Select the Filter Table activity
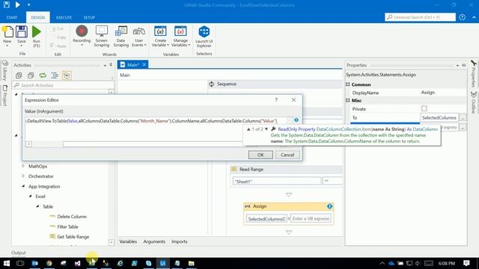This screenshot has width=479, height=269. pyautogui.click(x=67, y=227)
